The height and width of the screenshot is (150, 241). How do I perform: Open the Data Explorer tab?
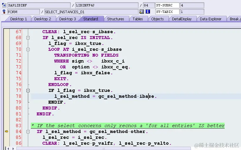pyautogui.click(x=210, y=19)
